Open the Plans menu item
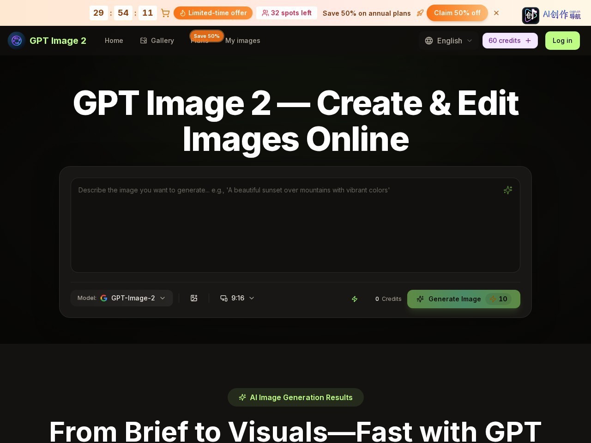Screen dimensions: 591x443 [x=199, y=42]
